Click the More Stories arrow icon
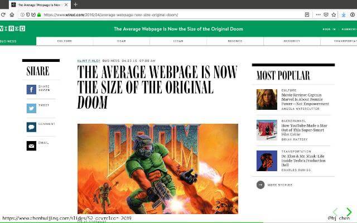The height and width of the screenshot is (223, 357). point(260,185)
